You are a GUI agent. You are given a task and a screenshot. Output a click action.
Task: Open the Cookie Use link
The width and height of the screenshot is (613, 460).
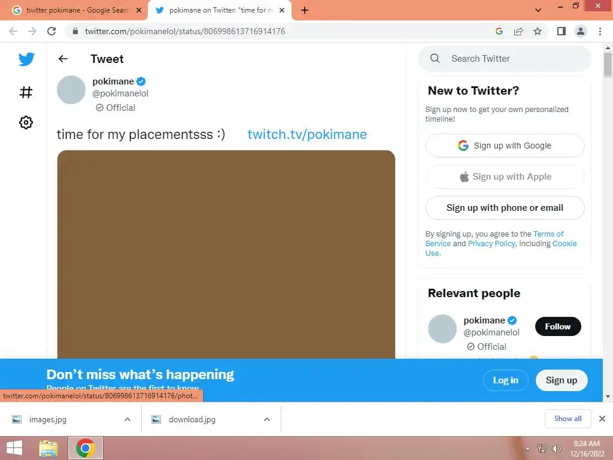pyautogui.click(x=565, y=243)
